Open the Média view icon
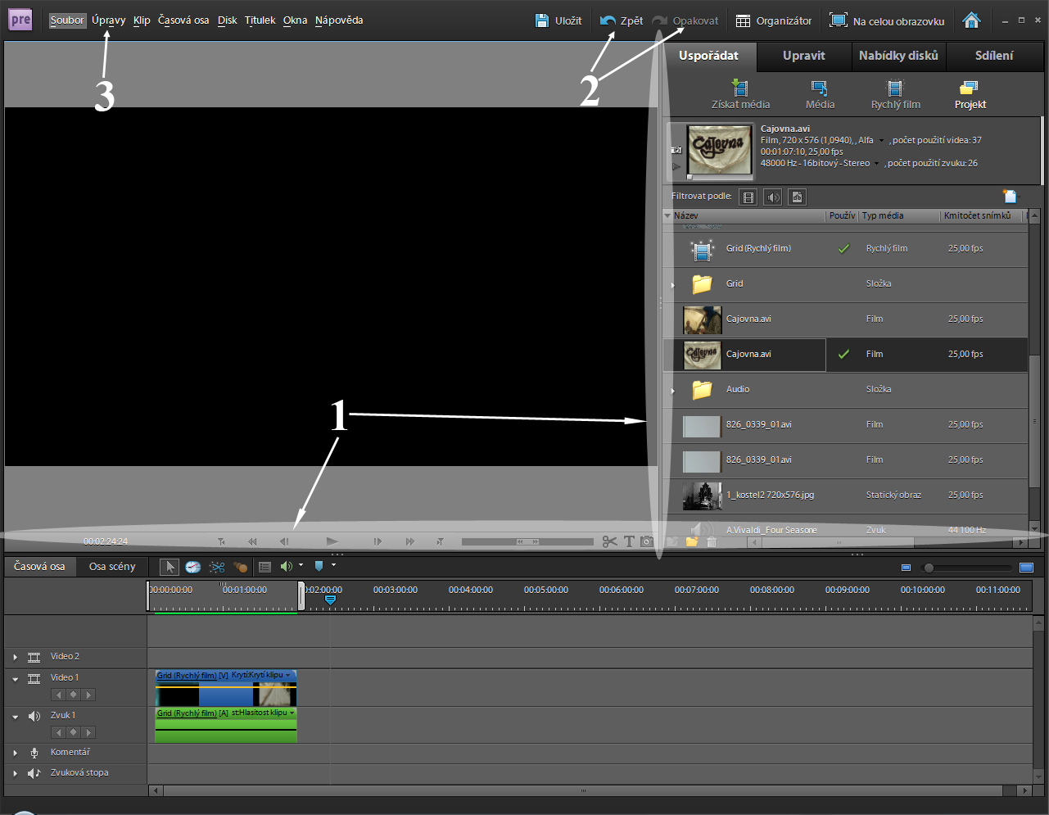The image size is (1049, 815). 819,88
